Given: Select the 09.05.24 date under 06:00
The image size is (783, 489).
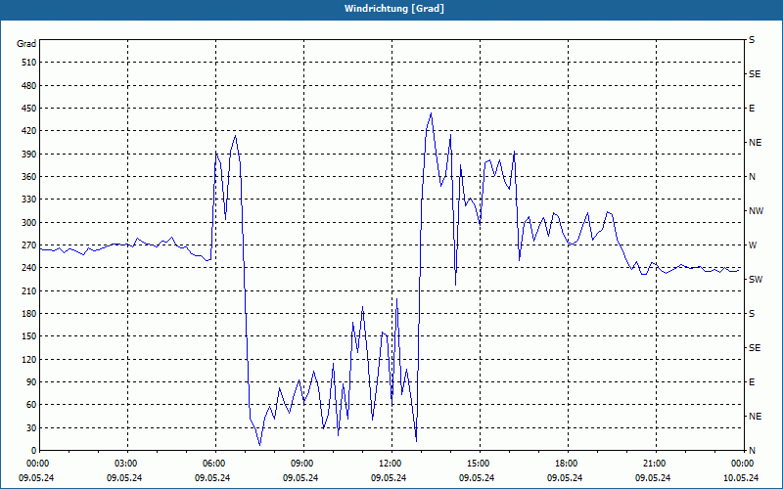Looking at the screenshot, I should click(x=212, y=478).
